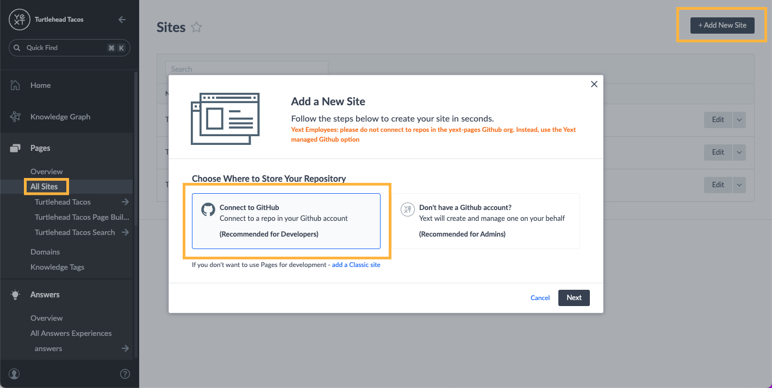The image size is (772, 388).
Task: Go to Domains
Action: [45, 252]
